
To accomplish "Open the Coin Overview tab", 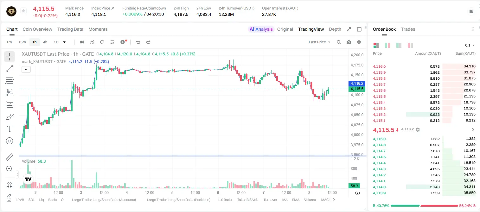I will point(37,29).
